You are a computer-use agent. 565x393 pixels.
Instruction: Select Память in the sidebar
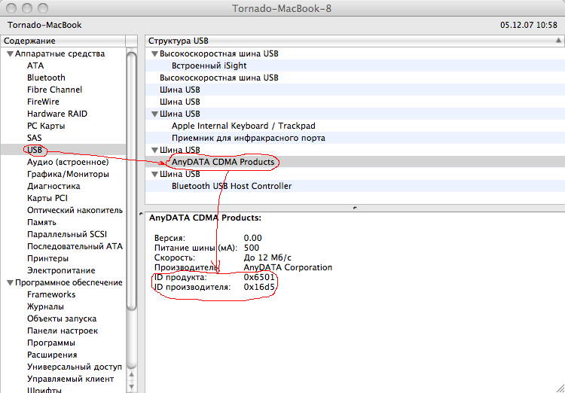[41, 222]
